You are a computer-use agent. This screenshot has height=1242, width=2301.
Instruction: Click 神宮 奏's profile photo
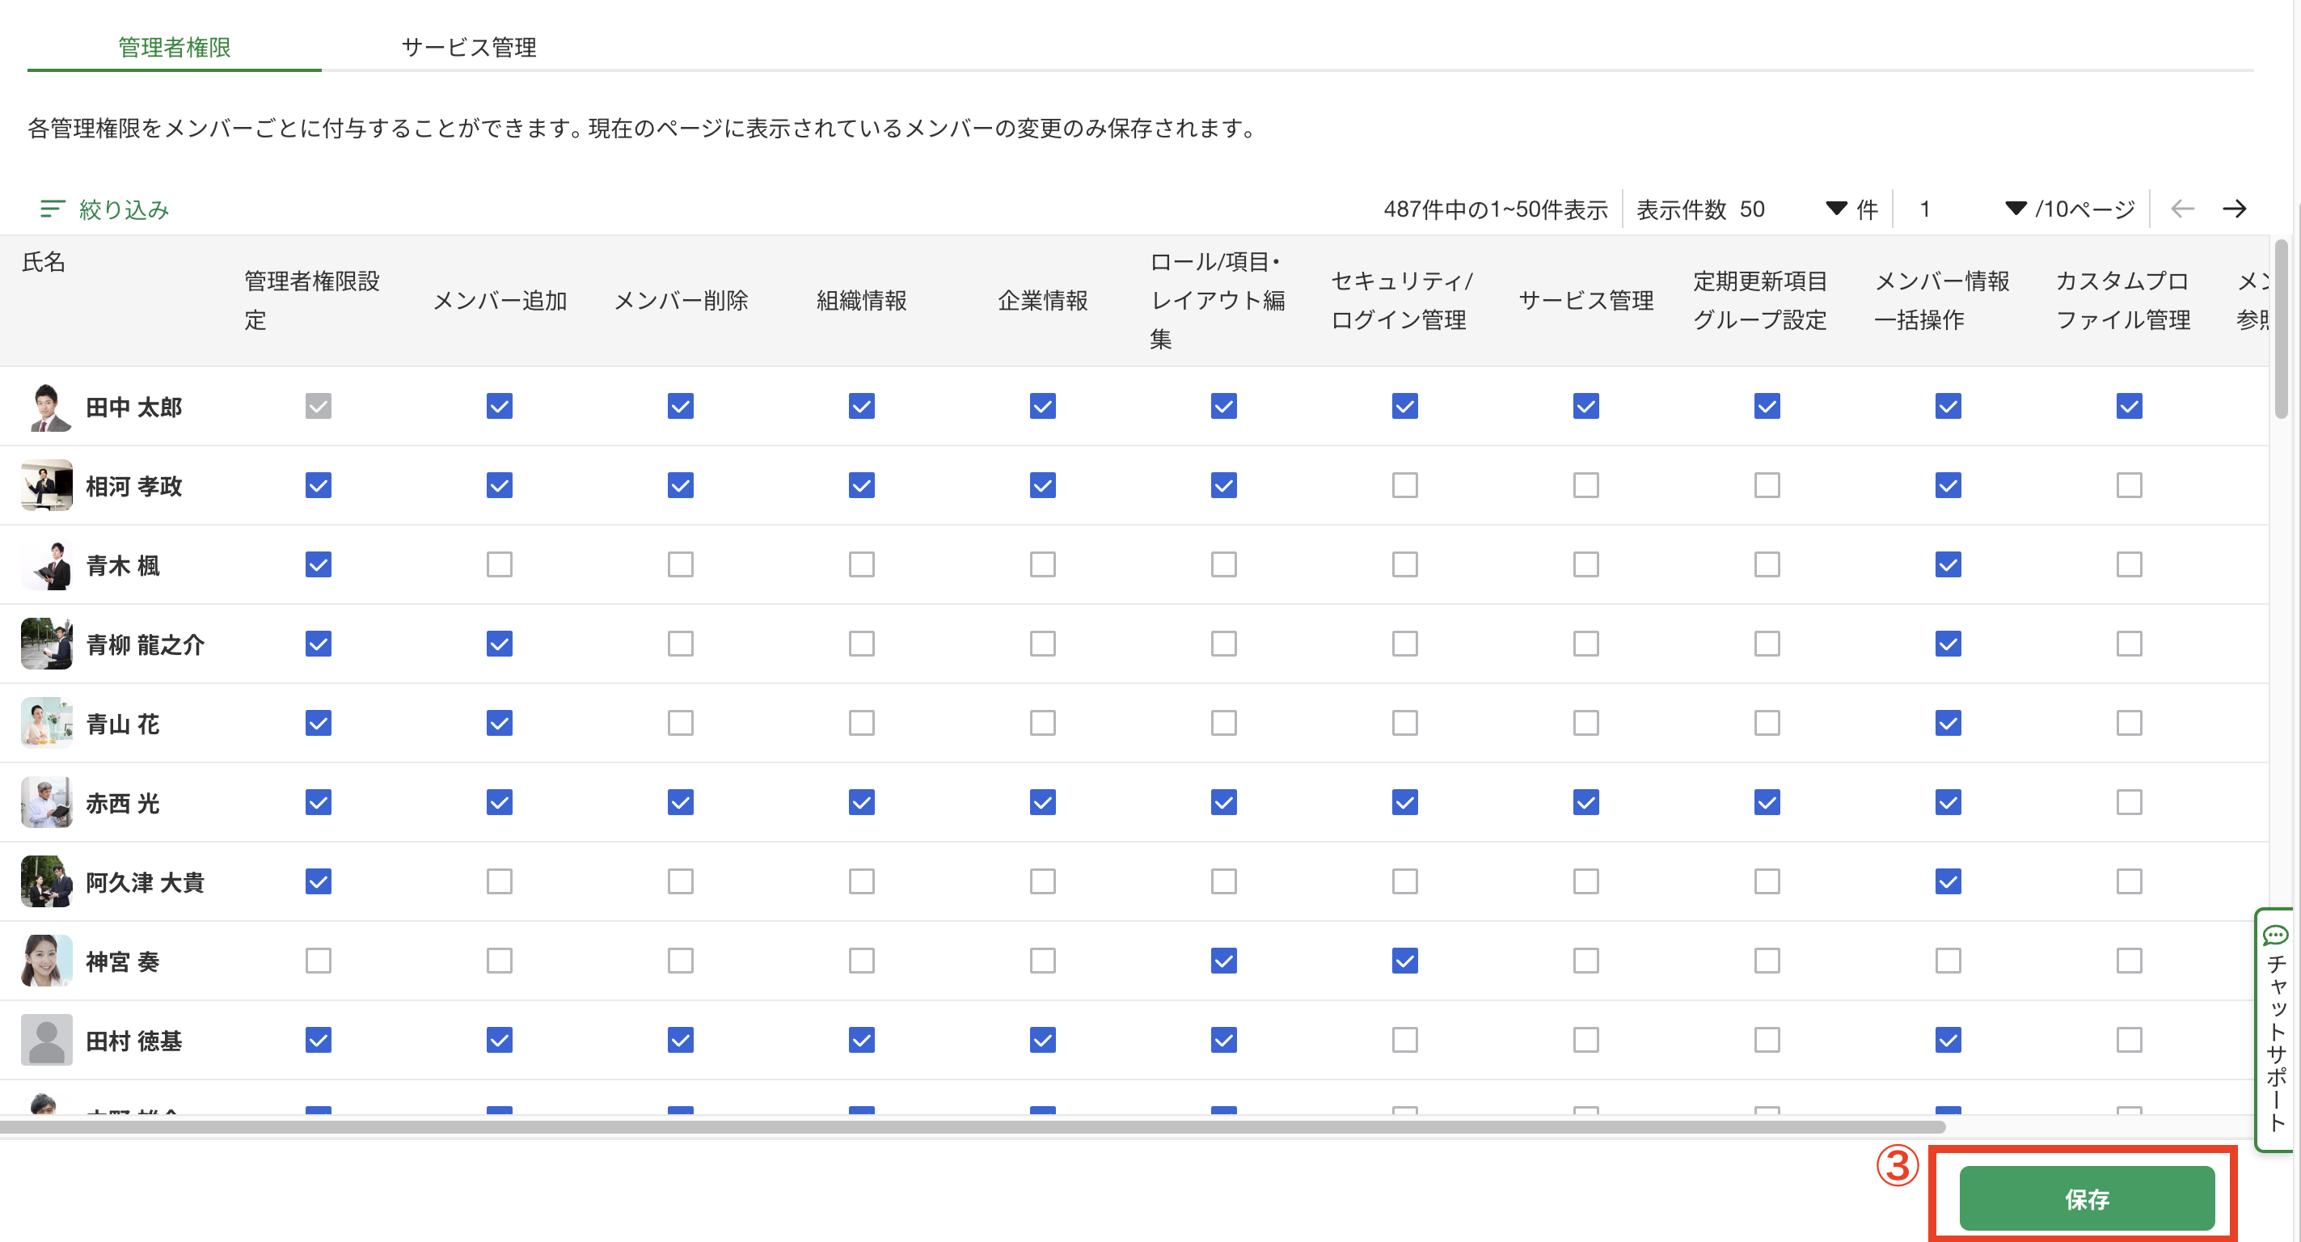coord(46,961)
